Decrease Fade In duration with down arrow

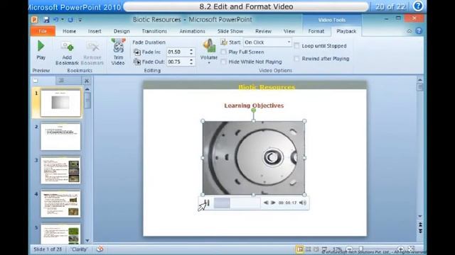pyautogui.click(x=191, y=54)
